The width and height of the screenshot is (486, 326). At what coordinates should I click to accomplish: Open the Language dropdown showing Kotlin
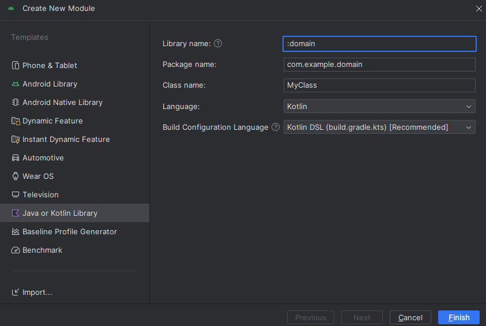[x=379, y=106]
